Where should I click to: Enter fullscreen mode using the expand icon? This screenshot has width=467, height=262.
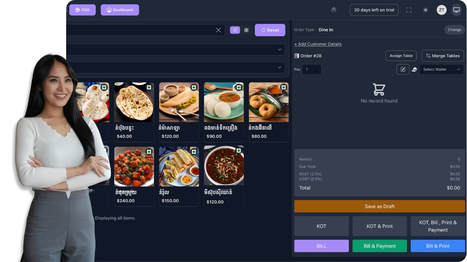tap(409, 10)
